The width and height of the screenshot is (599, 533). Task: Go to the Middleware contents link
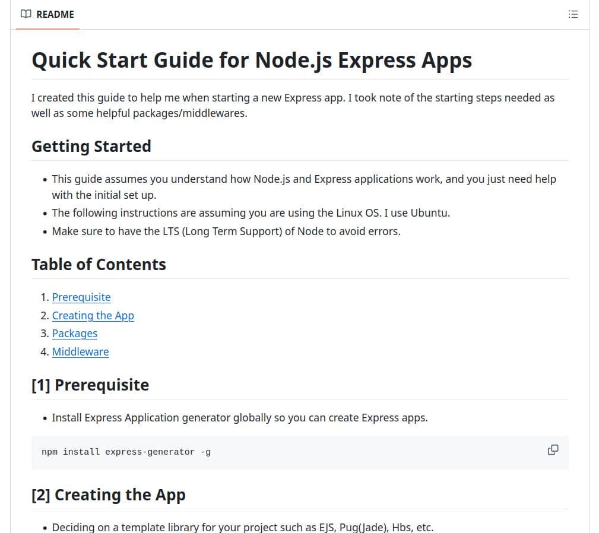pyautogui.click(x=80, y=352)
